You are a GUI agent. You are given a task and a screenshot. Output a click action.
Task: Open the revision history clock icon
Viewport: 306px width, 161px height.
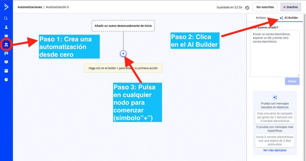247,7
